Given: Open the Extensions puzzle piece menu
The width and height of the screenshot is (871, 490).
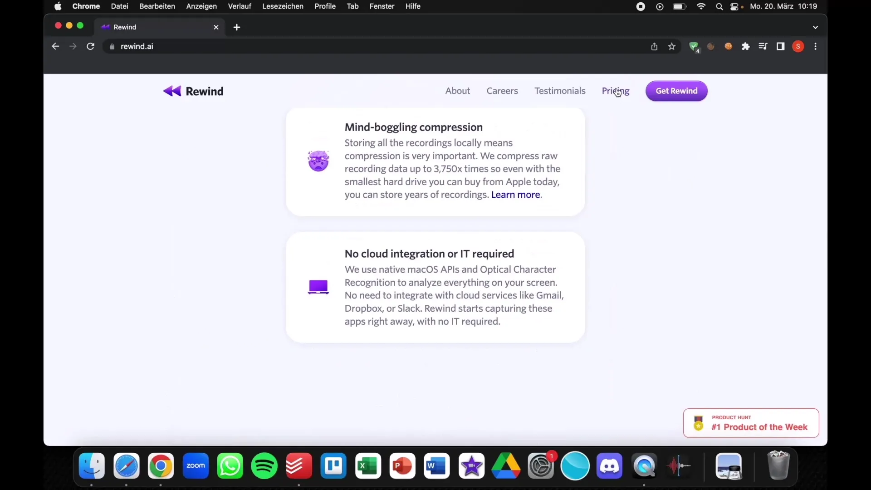Looking at the screenshot, I should pyautogui.click(x=746, y=46).
